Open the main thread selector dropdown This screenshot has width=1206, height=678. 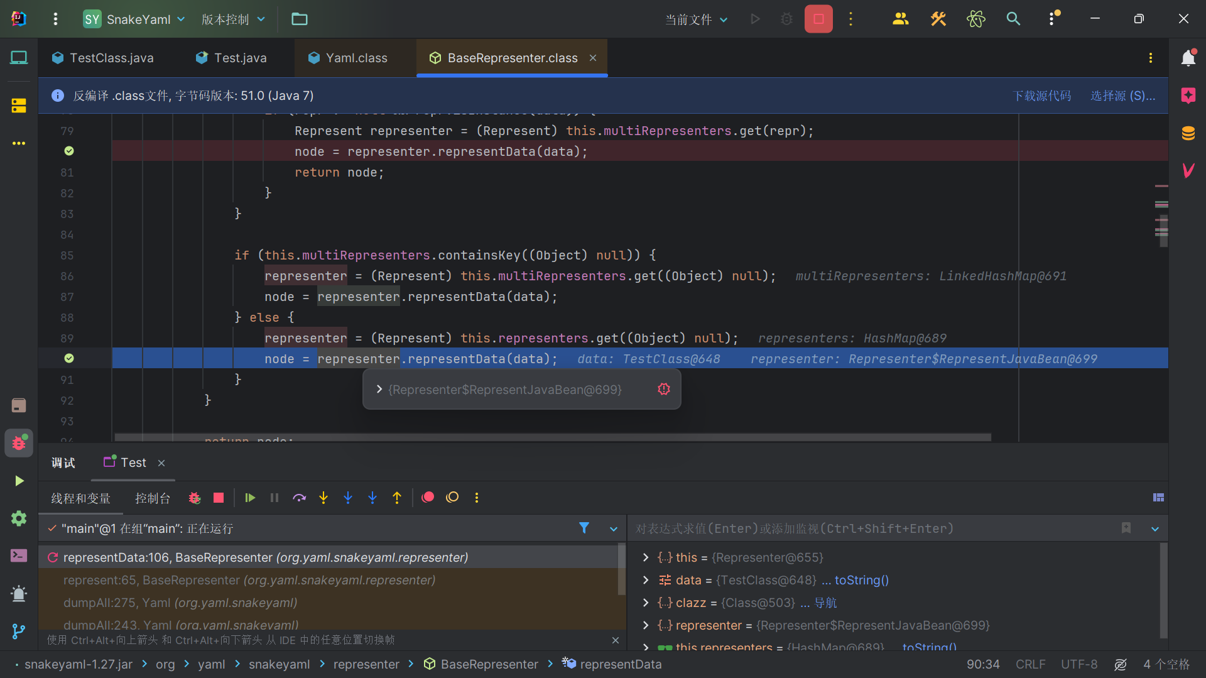(x=614, y=529)
